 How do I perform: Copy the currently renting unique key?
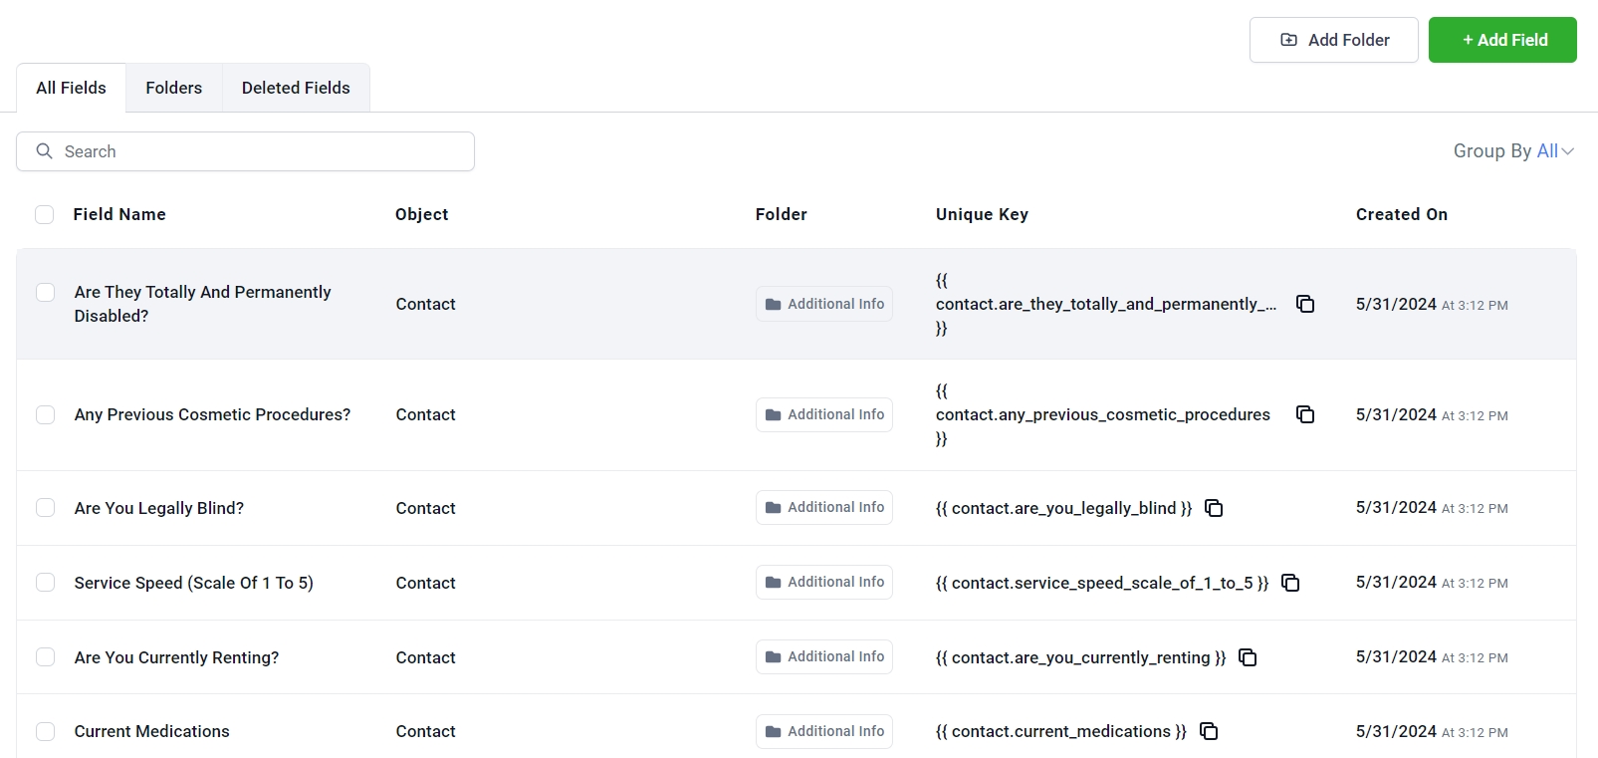tap(1248, 657)
